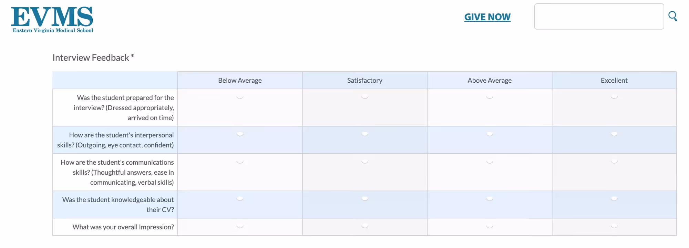Rate CV knowledge as Excellent
This screenshot has height=248, width=689.
(614, 198)
